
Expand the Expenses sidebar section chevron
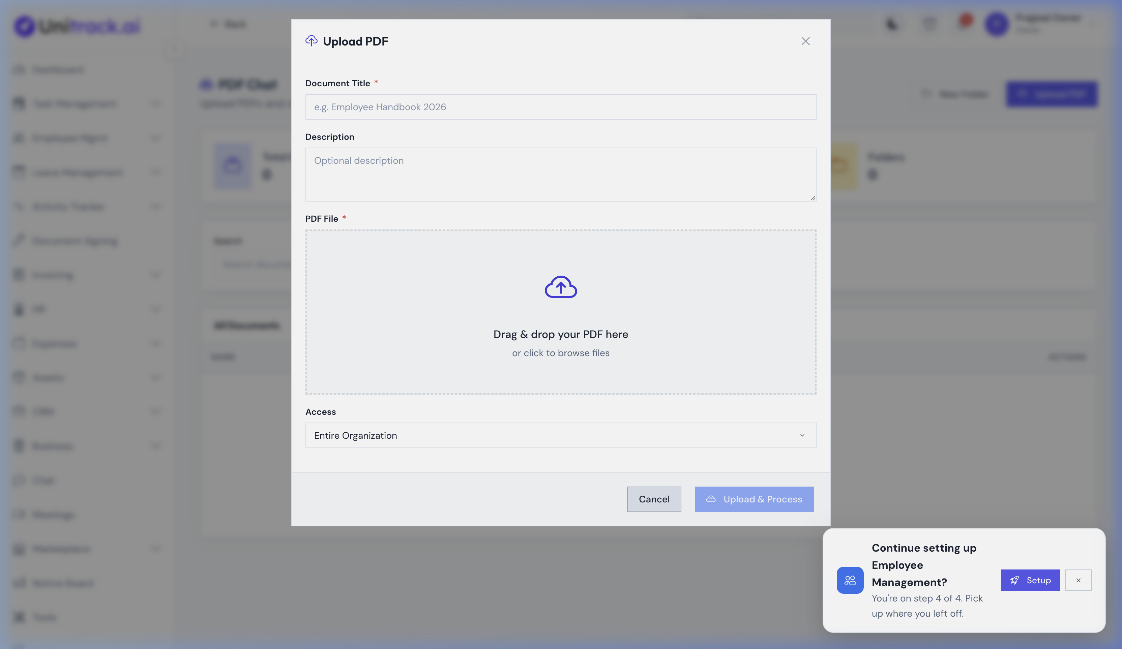tap(156, 343)
